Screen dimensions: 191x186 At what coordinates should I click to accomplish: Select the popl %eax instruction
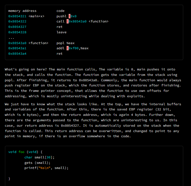(66, 43)
